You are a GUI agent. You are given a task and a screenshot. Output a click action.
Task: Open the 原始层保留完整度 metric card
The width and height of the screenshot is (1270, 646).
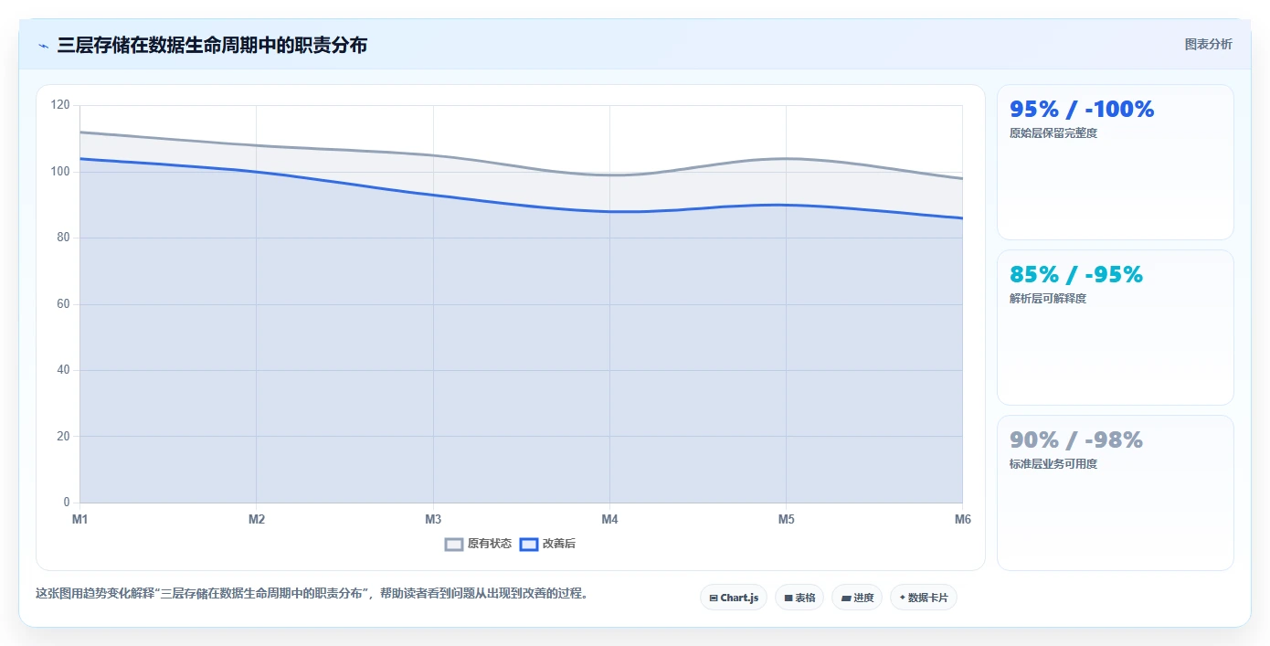coord(1115,163)
